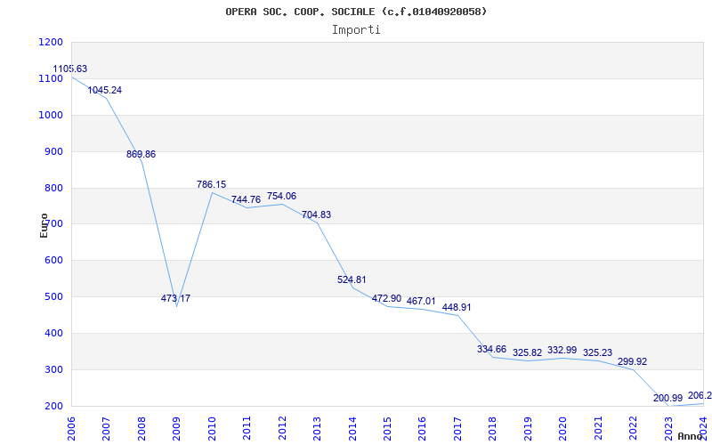The image size is (712, 445).
Task: Click the 2007 x-axis label
Action: (x=106, y=427)
